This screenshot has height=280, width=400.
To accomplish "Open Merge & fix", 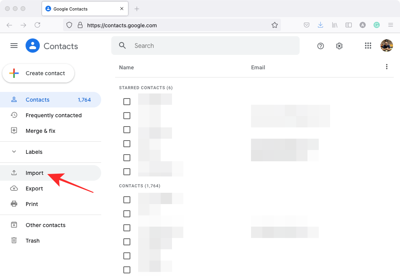I will [x=40, y=131].
